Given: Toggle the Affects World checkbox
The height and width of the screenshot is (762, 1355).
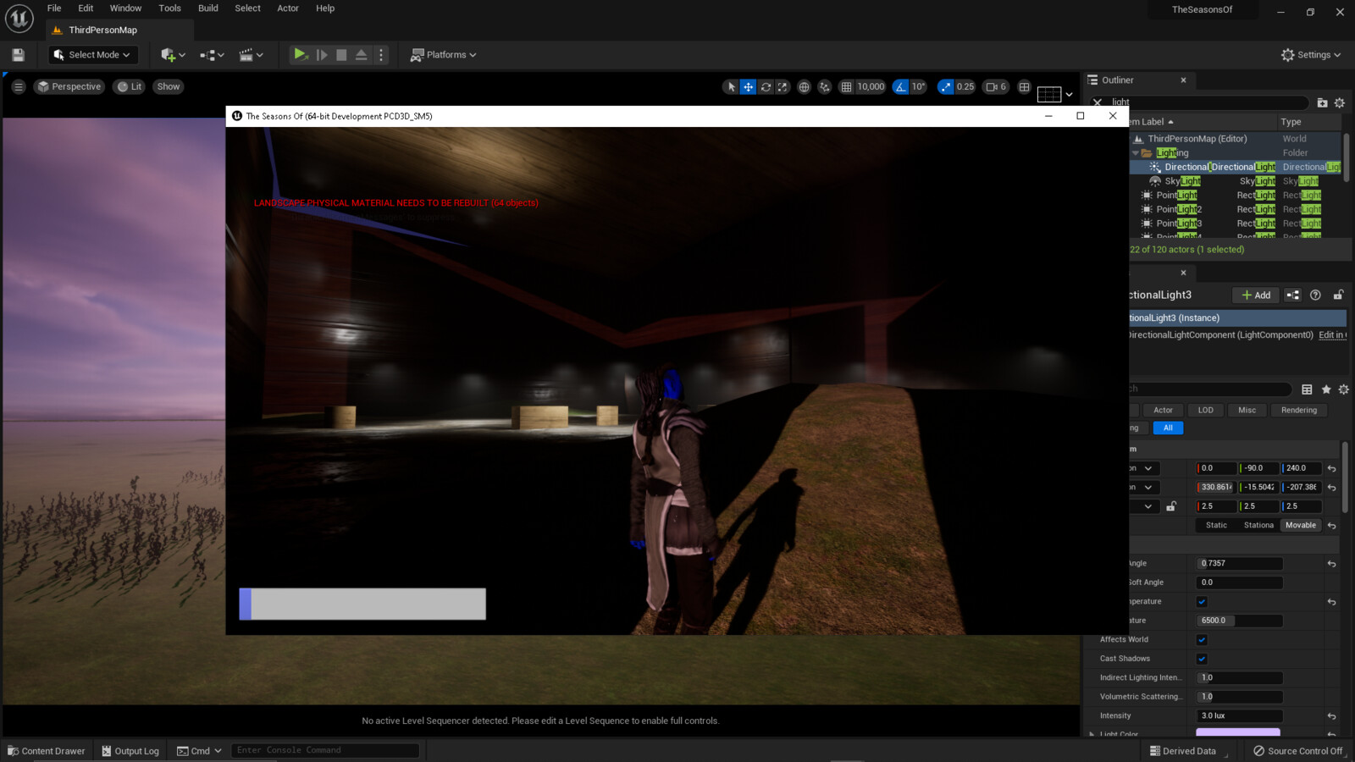Looking at the screenshot, I should click(x=1202, y=640).
